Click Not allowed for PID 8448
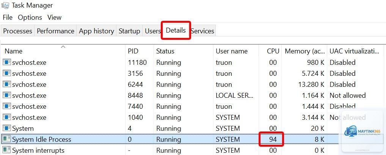Screen dimensions: 386x155 348,96
